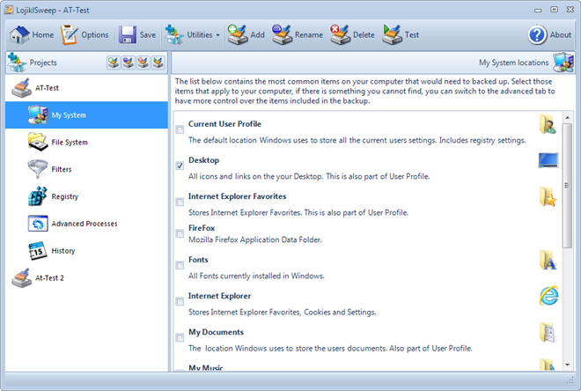Image resolution: width=581 pixels, height=391 pixels.
Task: Enable the Current User Profile checkbox
Action: (180, 129)
